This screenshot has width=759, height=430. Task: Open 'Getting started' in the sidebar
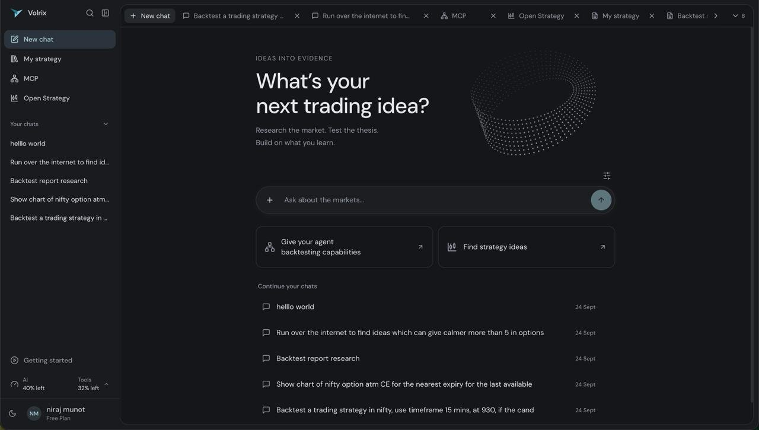point(60,360)
